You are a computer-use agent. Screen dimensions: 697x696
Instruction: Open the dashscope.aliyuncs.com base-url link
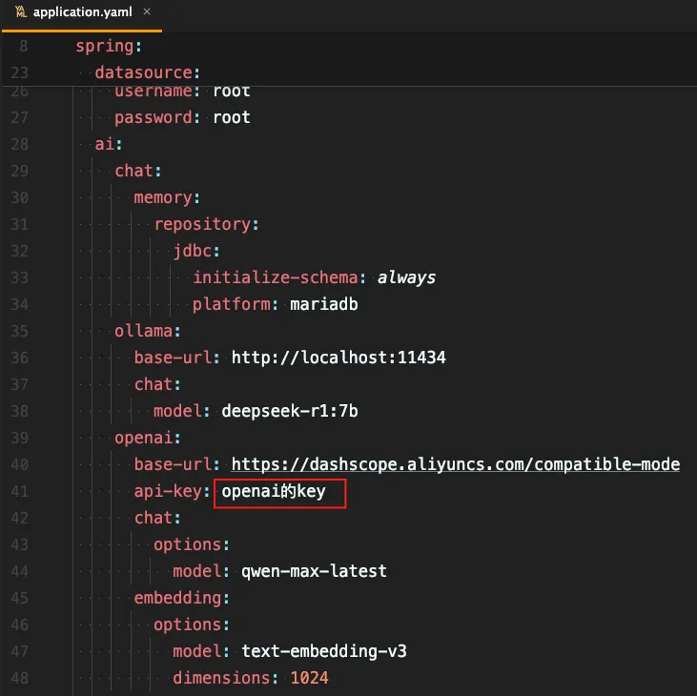(455, 464)
